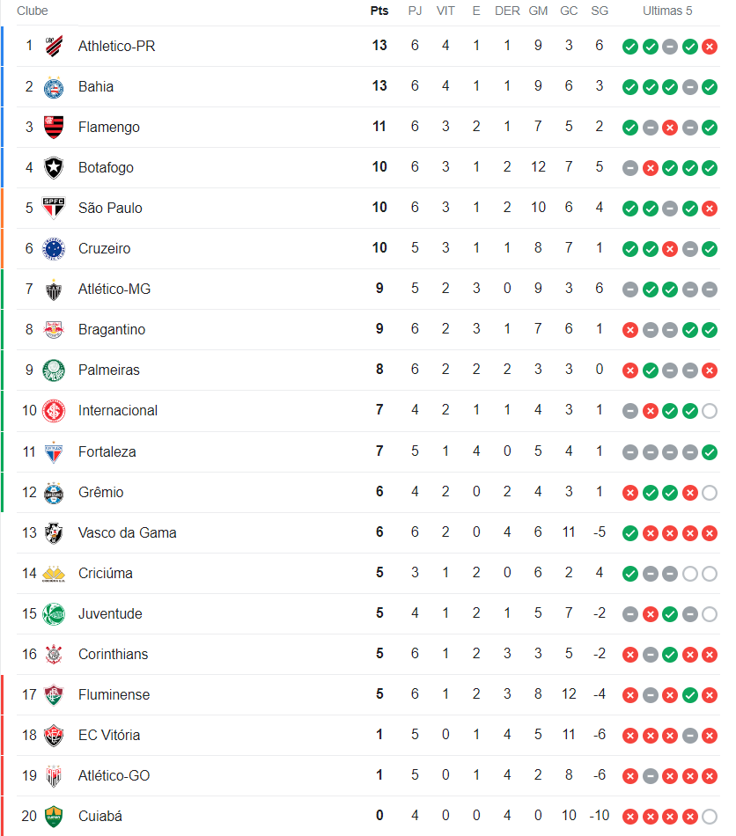This screenshot has height=836, width=736.
Task: Click the Clube column header
Action: [33, 11]
